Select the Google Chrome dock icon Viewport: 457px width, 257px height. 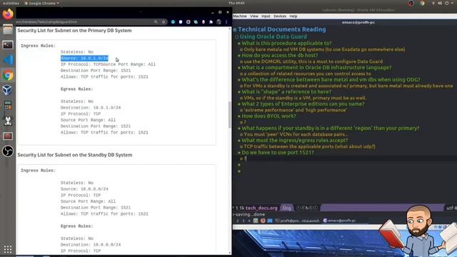8,75
